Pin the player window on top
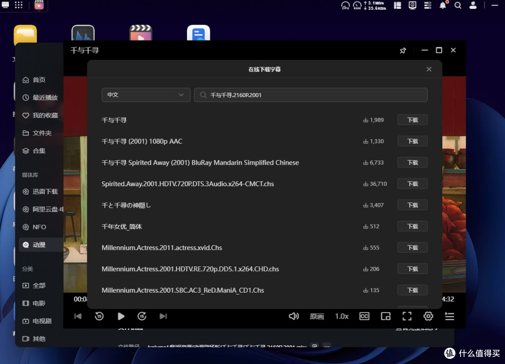Screen dimensions: 505x364 [403, 50]
